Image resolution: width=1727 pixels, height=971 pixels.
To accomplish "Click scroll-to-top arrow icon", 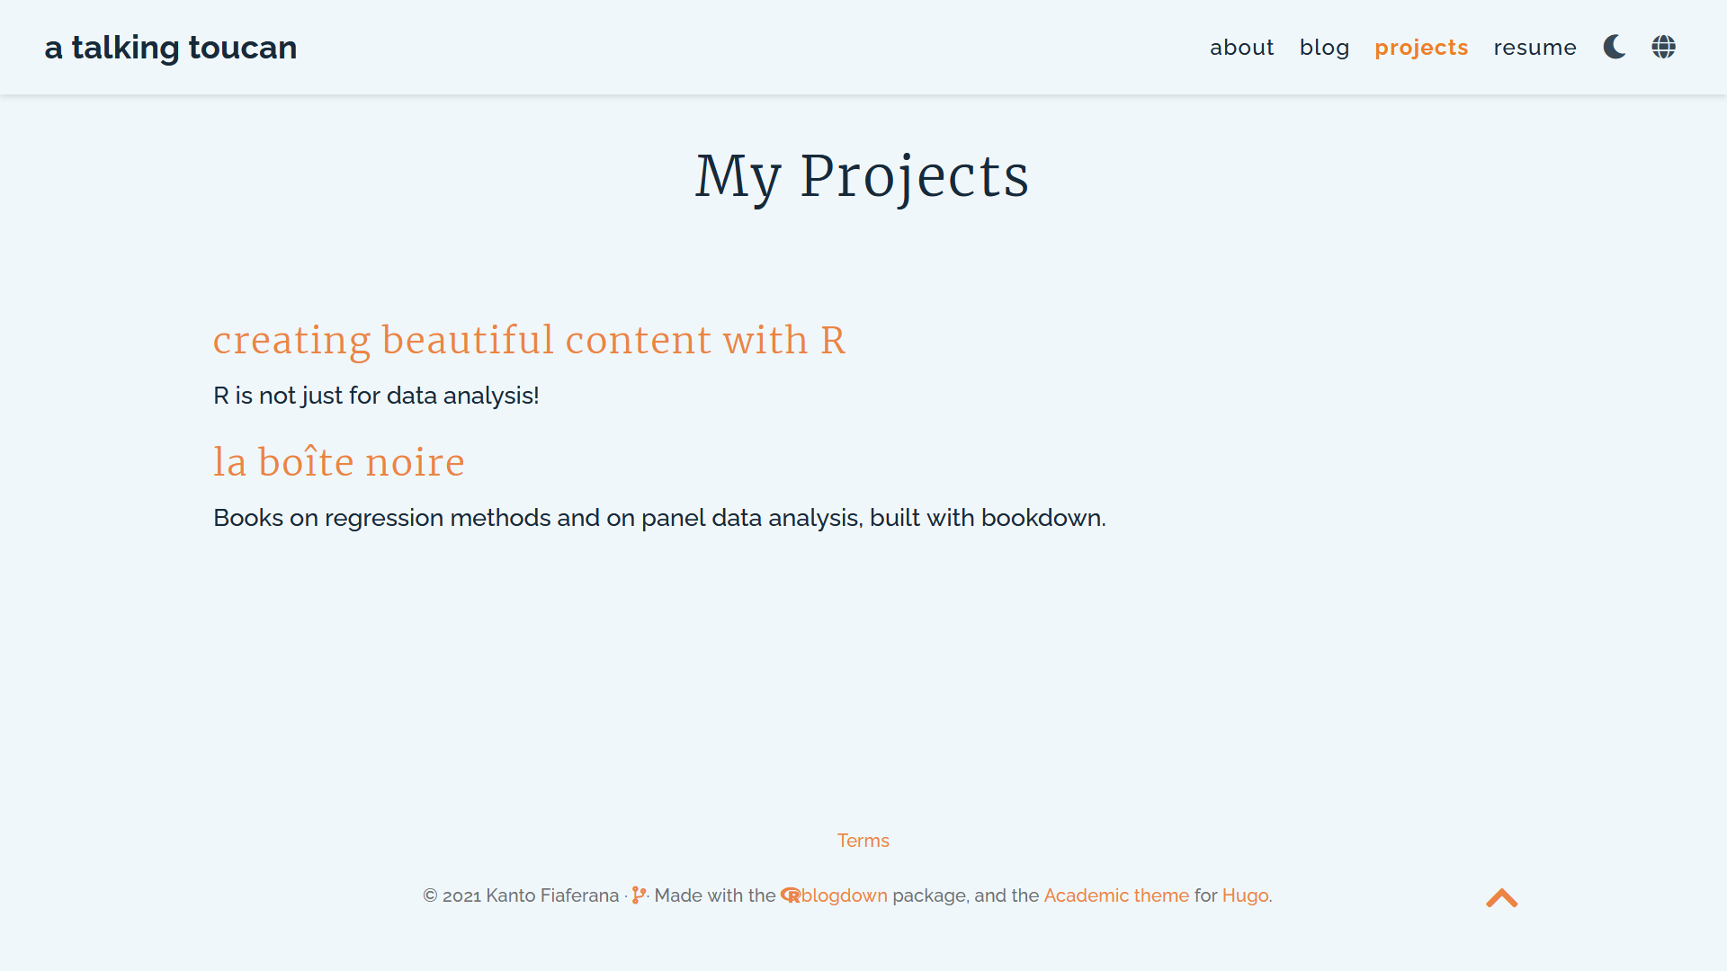I will [1501, 897].
